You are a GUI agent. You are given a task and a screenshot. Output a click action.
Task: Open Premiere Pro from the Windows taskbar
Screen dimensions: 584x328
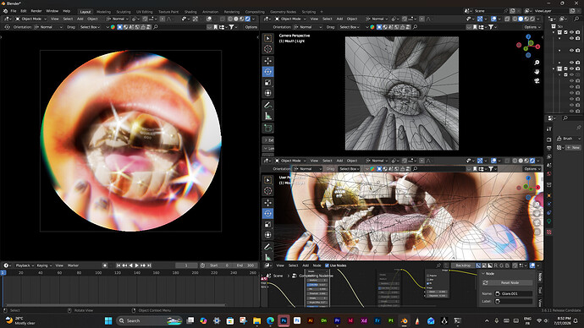click(x=337, y=320)
